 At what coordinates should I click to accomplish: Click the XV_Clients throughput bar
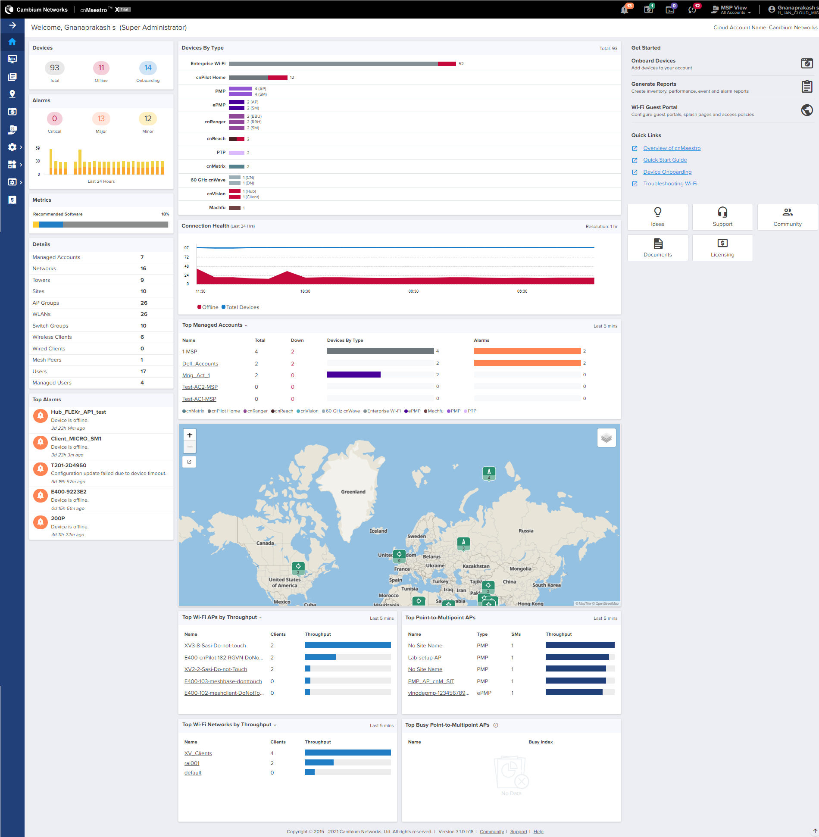coord(347,753)
